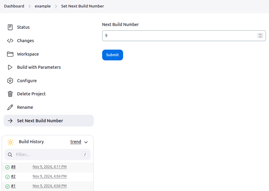Submit the next build number
Image resolution: width=269 pixels, height=191 pixels.
(x=113, y=55)
